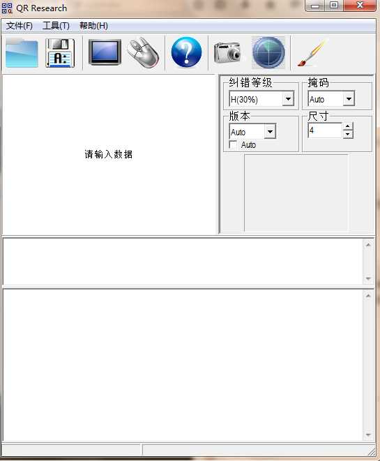
Task: Select the paintbrush tool icon
Action: (312, 53)
